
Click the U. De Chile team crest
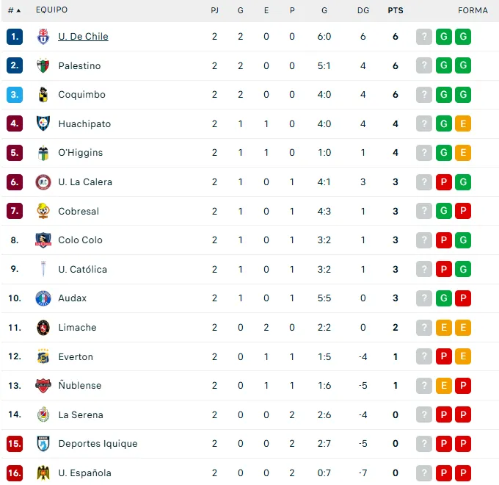43,37
